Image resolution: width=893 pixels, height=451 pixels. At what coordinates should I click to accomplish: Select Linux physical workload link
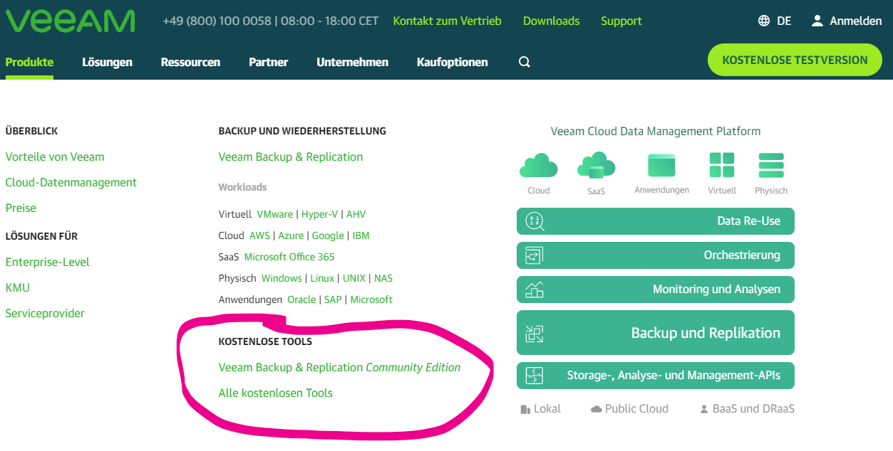pos(322,278)
